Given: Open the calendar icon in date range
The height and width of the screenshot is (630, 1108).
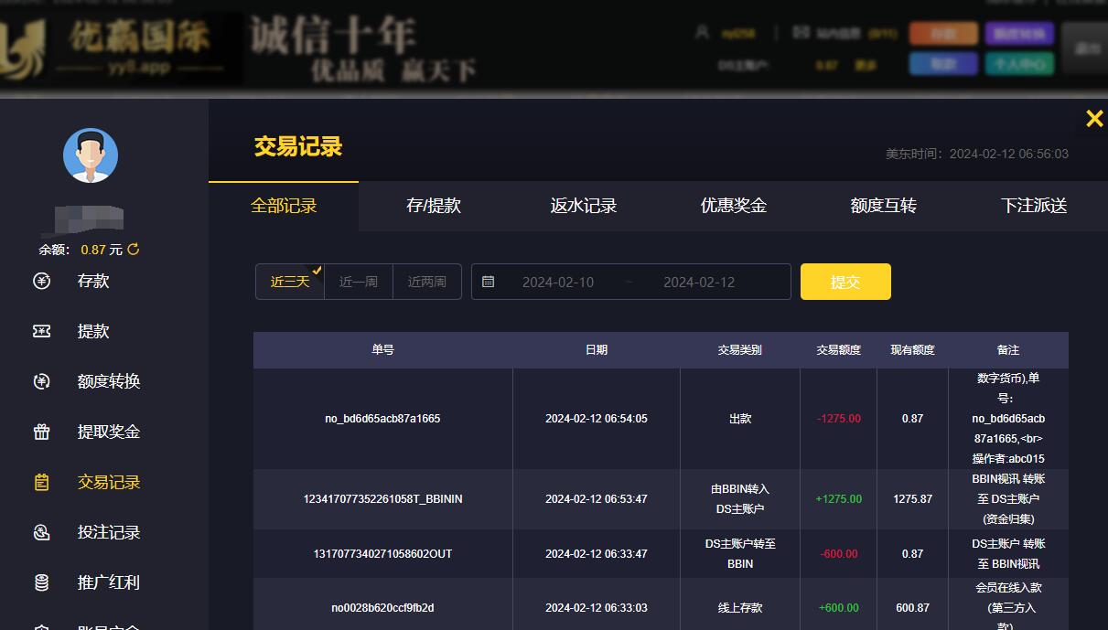Looking at the screenshot, I should point(489,282).
